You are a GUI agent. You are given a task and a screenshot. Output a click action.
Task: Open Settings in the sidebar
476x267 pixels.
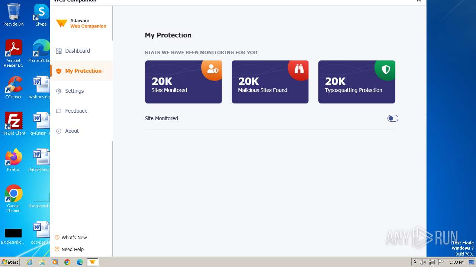click(81, 91)
